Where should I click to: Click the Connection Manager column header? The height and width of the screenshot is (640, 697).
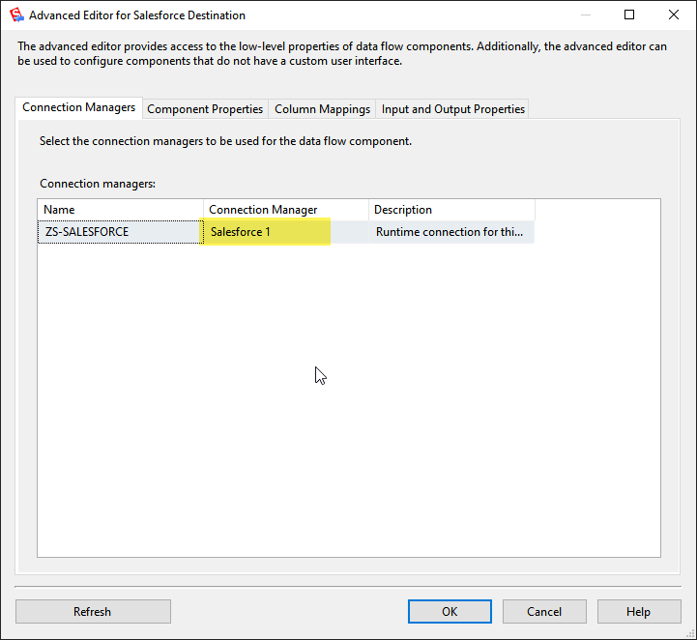click(x=285, y=210)
